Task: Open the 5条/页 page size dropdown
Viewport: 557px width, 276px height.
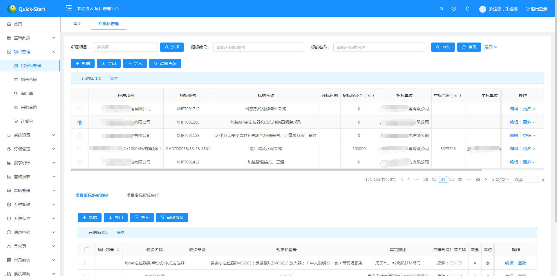Action: 500,179
